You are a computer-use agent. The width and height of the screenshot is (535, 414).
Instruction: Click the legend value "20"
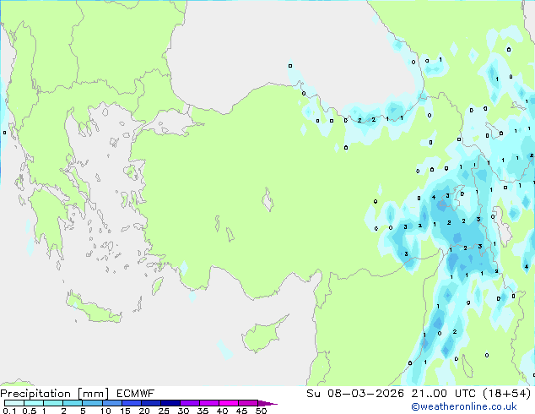[x=144, y=411]
